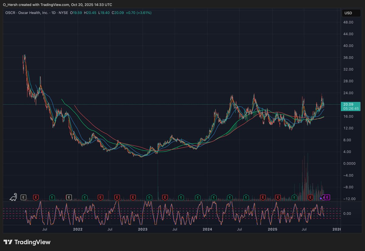Open the purple upcoming earnings E marker
Screen dimensions: 365x251
(x=328, y=197)
